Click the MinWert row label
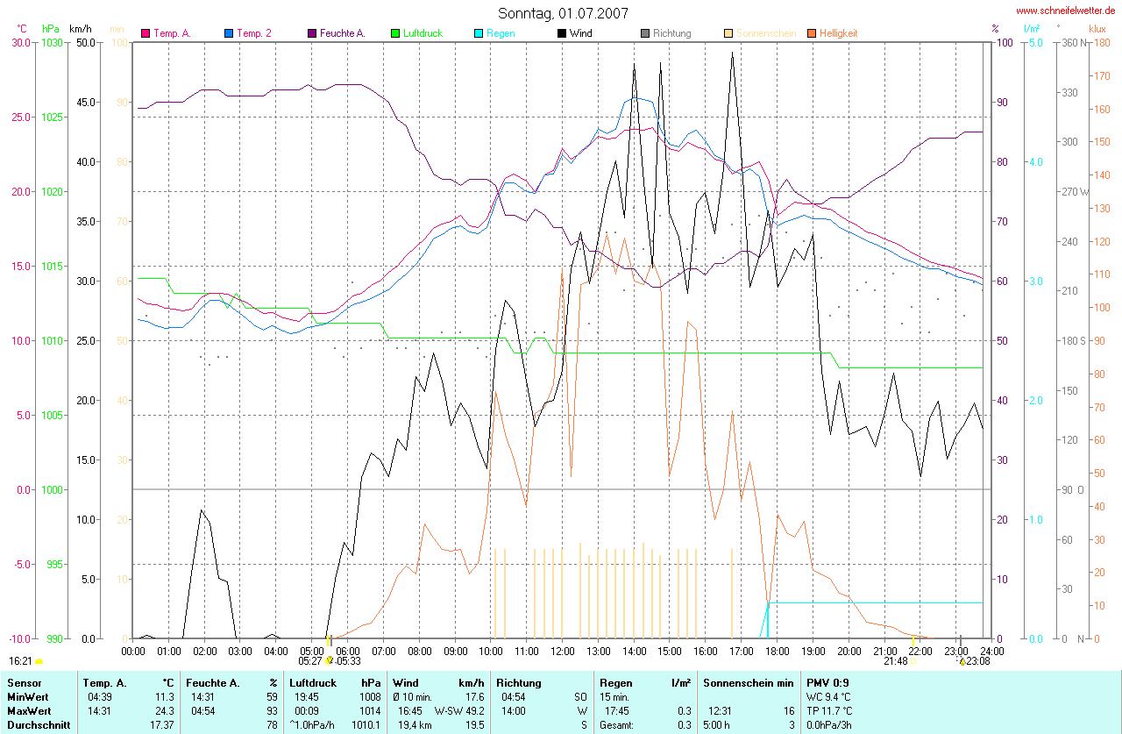Image resolution: width=1122 pixels, height=734 pixels. (28, 696)
